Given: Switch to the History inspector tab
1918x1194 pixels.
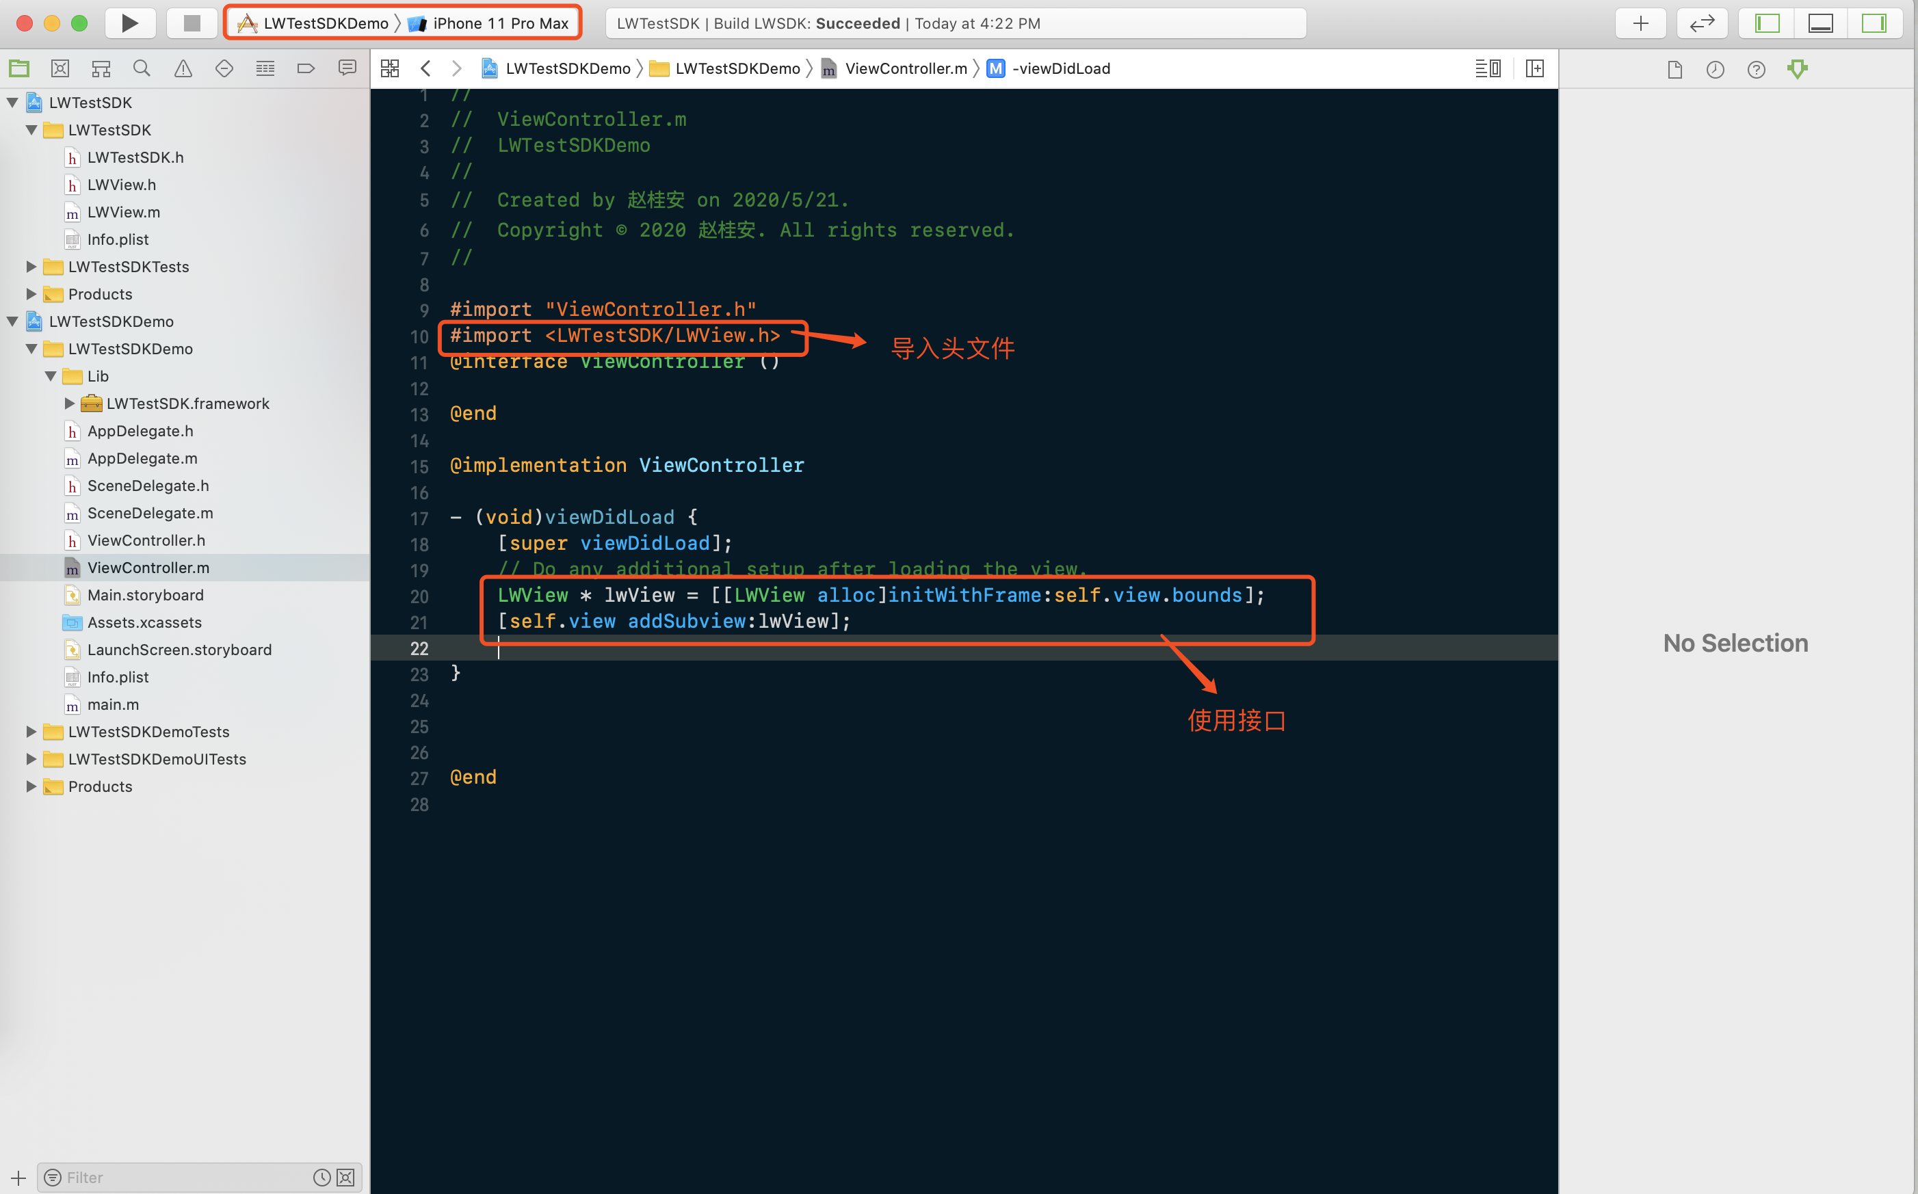Looking at the screenshot, I should [1714, 70].
